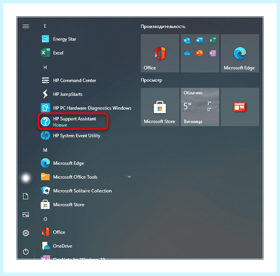The image size is (280, 276).
Task: Open HP Support Assistant question mark icon
Action: pos(45,121)
